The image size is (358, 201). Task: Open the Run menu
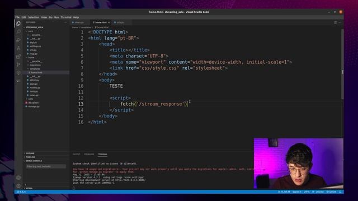pos(56,17)
